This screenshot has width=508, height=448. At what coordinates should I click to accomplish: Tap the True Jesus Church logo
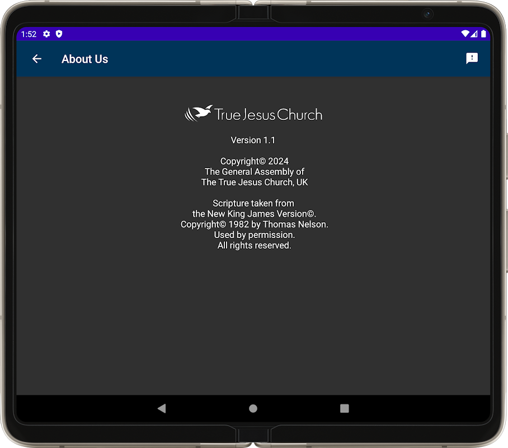(x=253, y=114)
